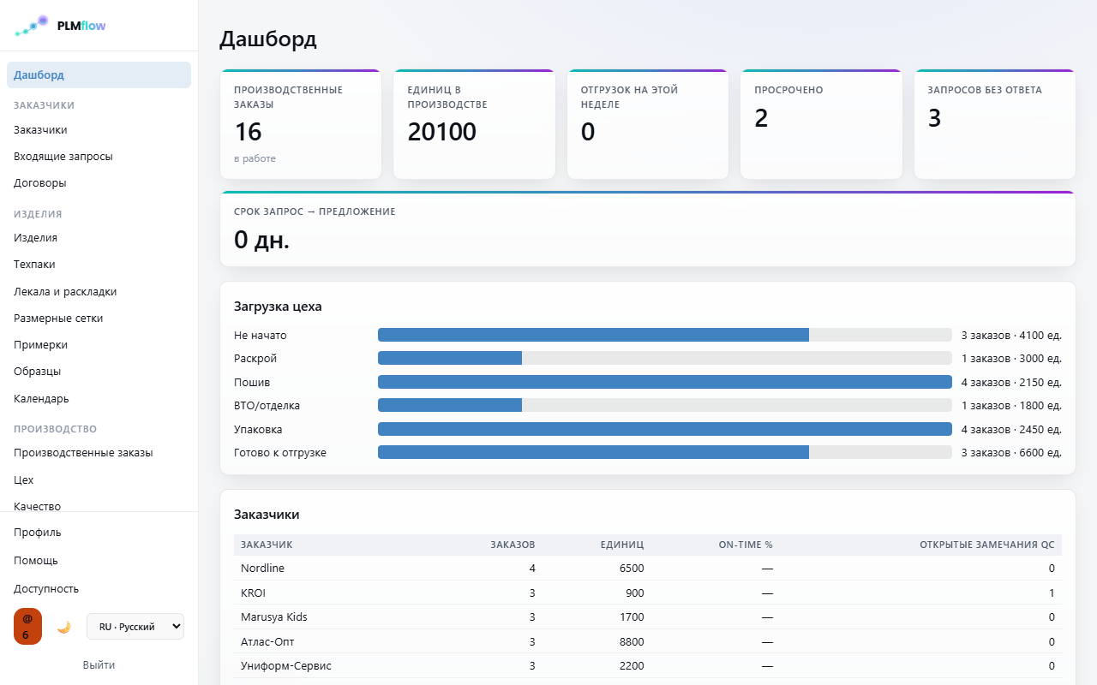Open Изделия in the sidebar

pos(99,238)
